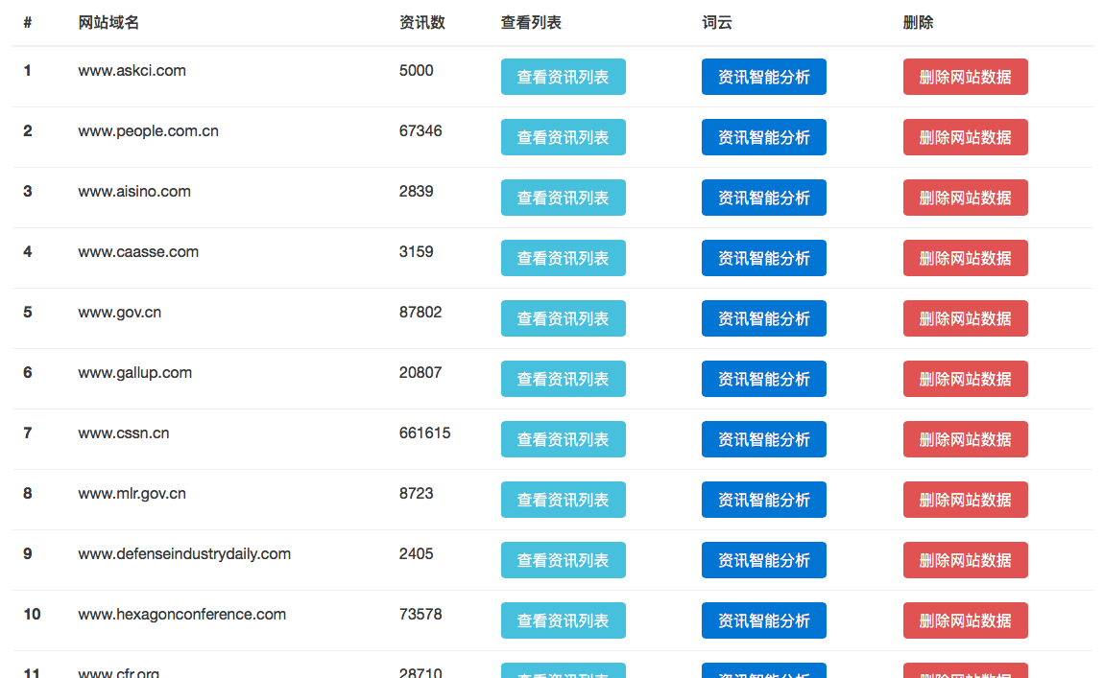
Task: View news list for www.gallup.com
Action: (x=564, y=379)
